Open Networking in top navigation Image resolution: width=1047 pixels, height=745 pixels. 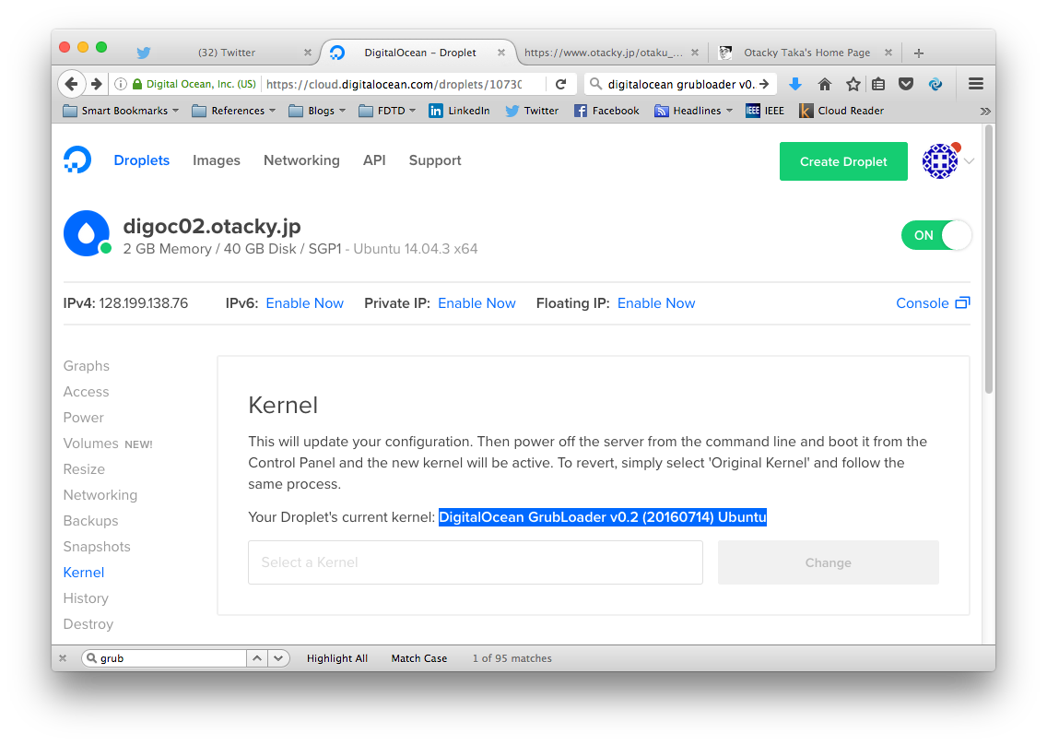(301, 160)
